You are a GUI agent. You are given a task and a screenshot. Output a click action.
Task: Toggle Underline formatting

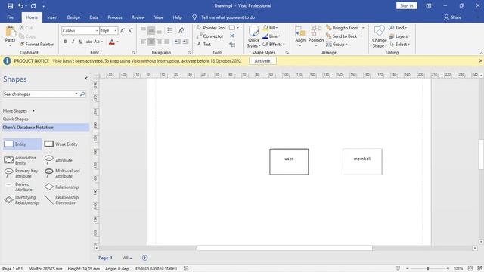pos(81,42)
